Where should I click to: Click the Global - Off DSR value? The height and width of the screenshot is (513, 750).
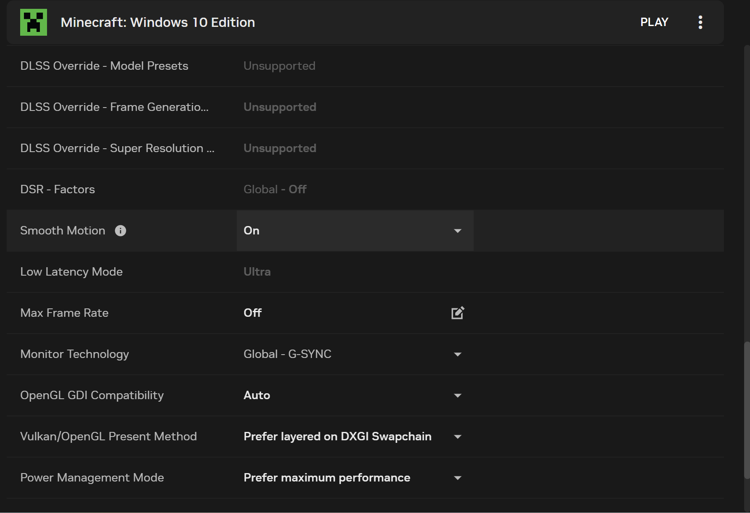275,189
